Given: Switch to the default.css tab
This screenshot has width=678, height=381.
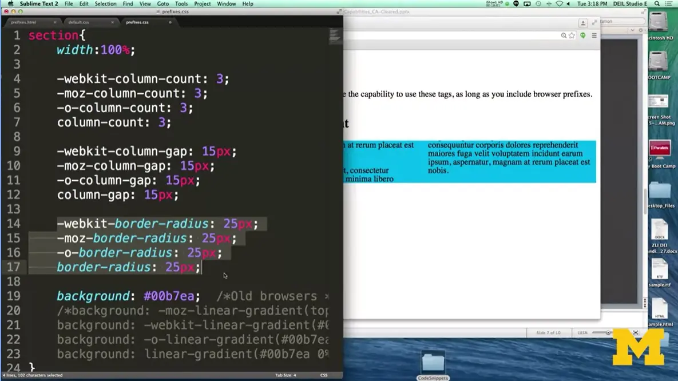Looking at the screenshot, I should (78, 22).
